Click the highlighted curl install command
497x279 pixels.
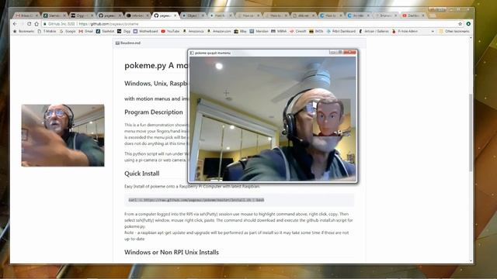[196, 200]
